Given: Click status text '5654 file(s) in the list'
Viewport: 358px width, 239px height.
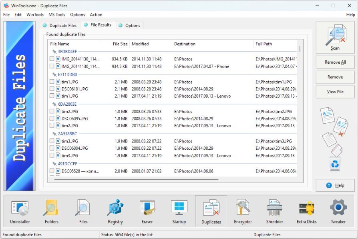Looking at the screenshot, I should pos(134,235).
